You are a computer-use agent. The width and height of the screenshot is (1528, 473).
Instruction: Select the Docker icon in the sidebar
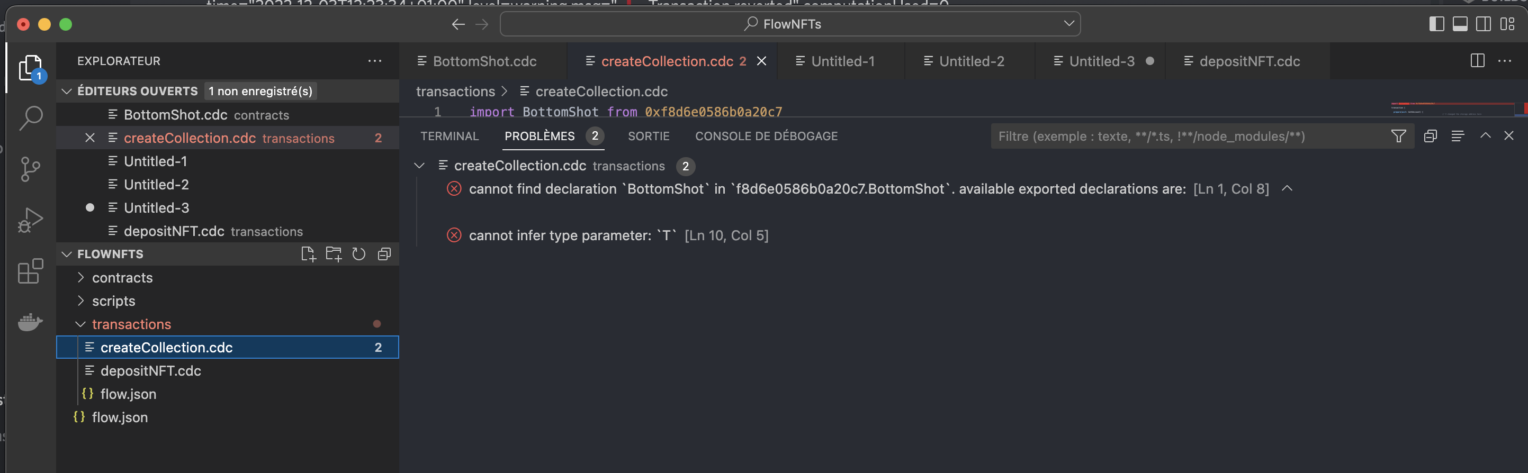(x=30, y=322)
